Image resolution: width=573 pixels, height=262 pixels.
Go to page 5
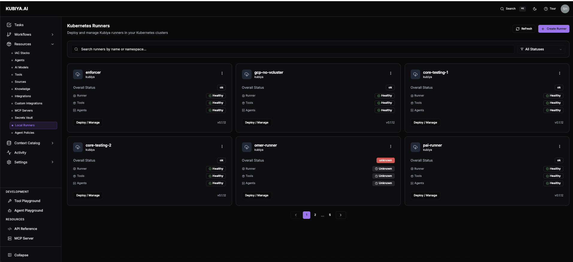(330, 215)
